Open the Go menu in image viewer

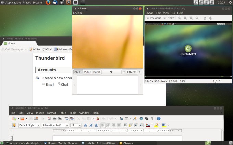(x=173, y=13)
